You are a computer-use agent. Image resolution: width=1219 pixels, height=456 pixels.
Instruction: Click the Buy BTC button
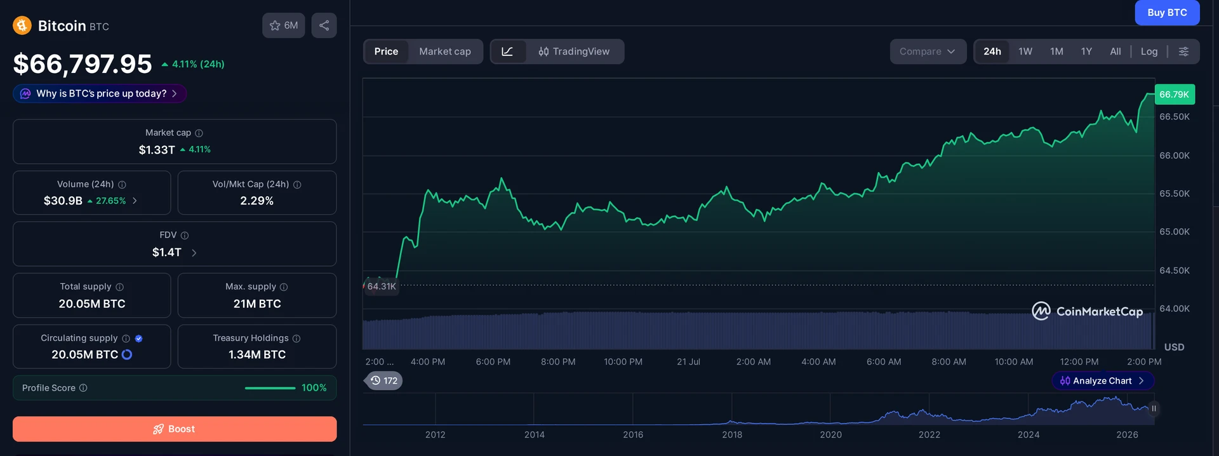click(1167, 13)
